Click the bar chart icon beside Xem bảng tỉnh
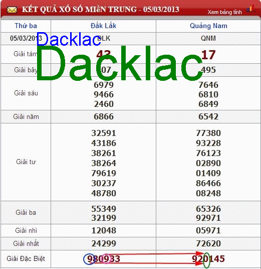261x269 pixels. coord(250,9)
